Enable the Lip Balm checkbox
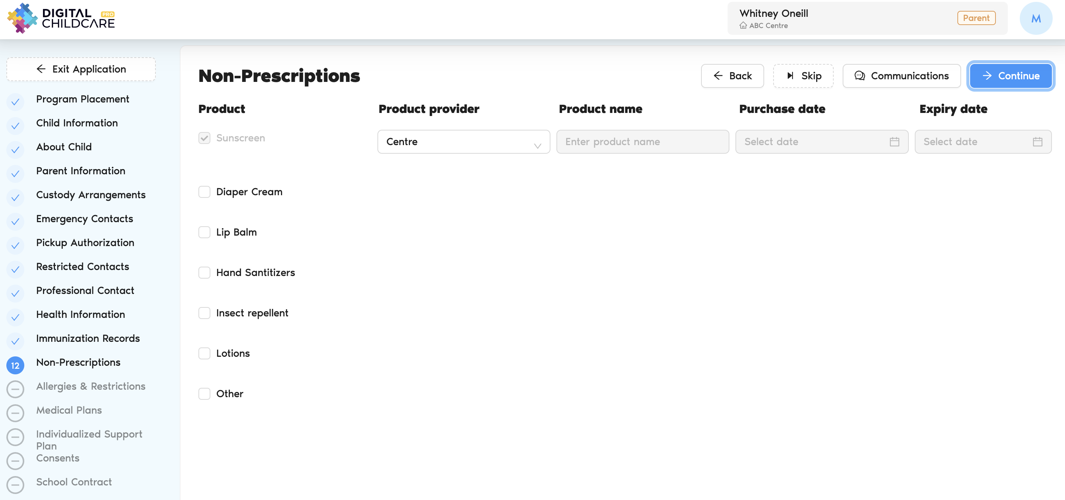Viewport: 1065px width, 500px height. pyautogui.click(x=204, y=232)
